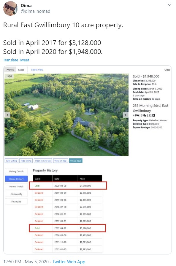The image size is (176, 266).
Task: Click the parking P icon
Action: point(154,115)
